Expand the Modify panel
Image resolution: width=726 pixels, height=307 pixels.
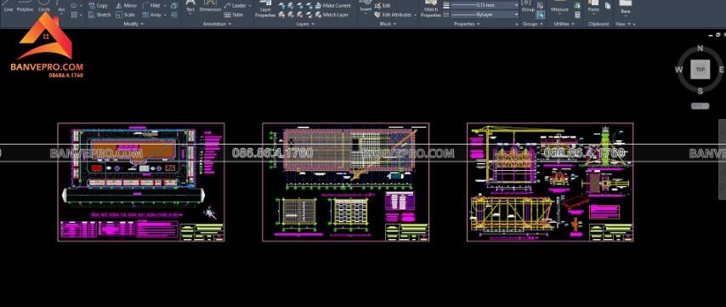coord(133,24)
